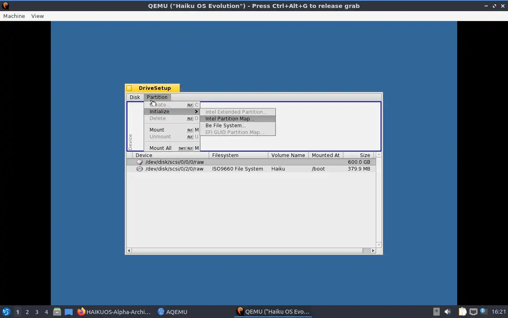Click the vertical scrollbar down arrow
This screenshot has width=508, height=318.
click(x=379, y=245)
